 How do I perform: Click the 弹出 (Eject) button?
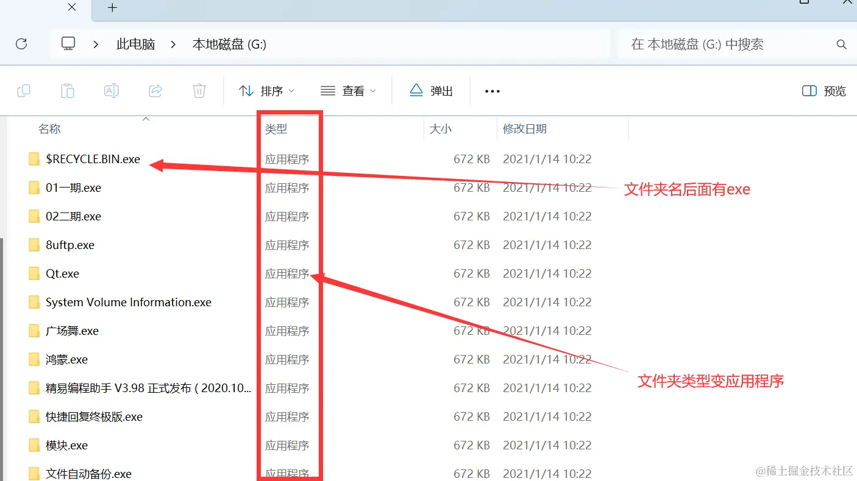point(431,90)
